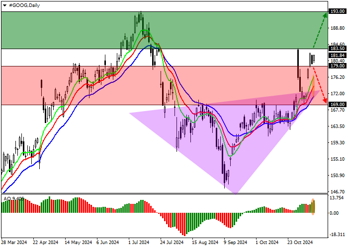Select the 22 Apr 2024 date label
The width and height of the screenshot is (348, 248).
[x=46, y=243]
